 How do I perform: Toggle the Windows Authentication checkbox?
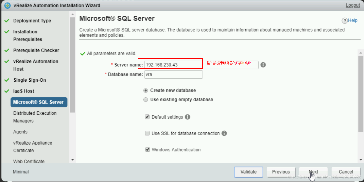pos(147,149)
